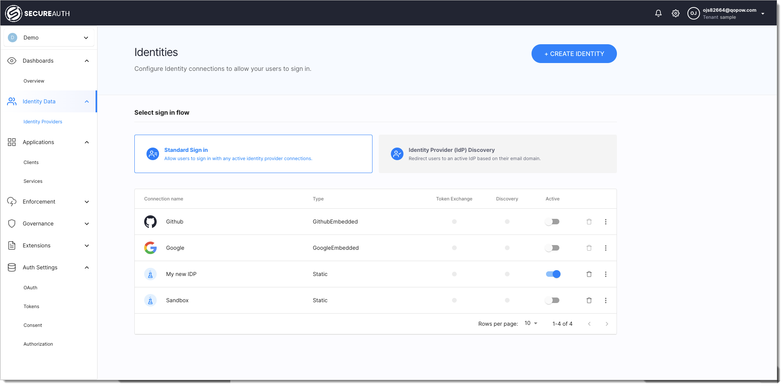Image resolution: width=783 pixels, height=386 pixels.
Task: Click the My new IDP flask icon
Action: (150, 274)
